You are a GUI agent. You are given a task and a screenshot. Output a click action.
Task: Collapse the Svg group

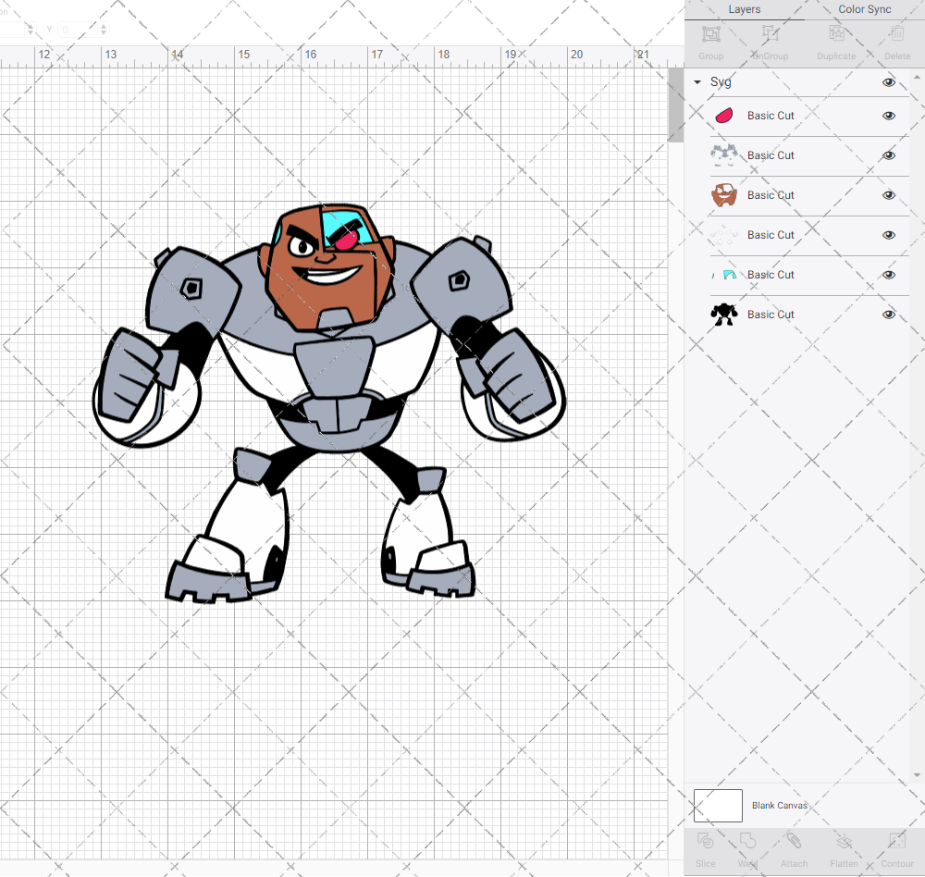point(697,82)
